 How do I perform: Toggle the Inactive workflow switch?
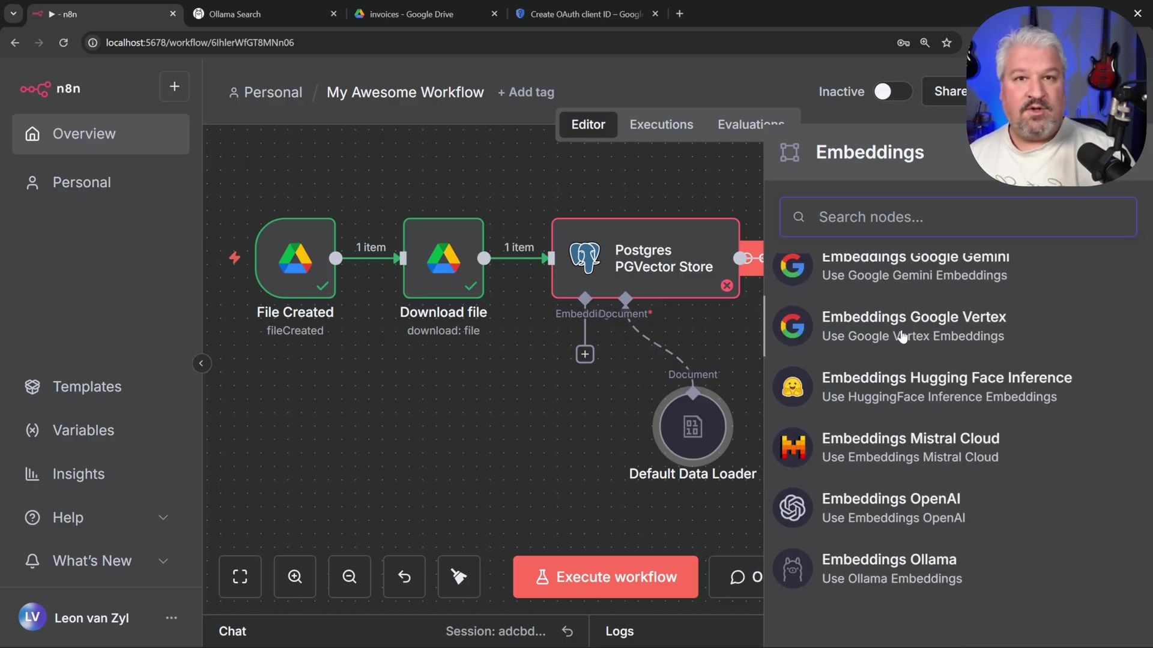click(x=892, y=92)
